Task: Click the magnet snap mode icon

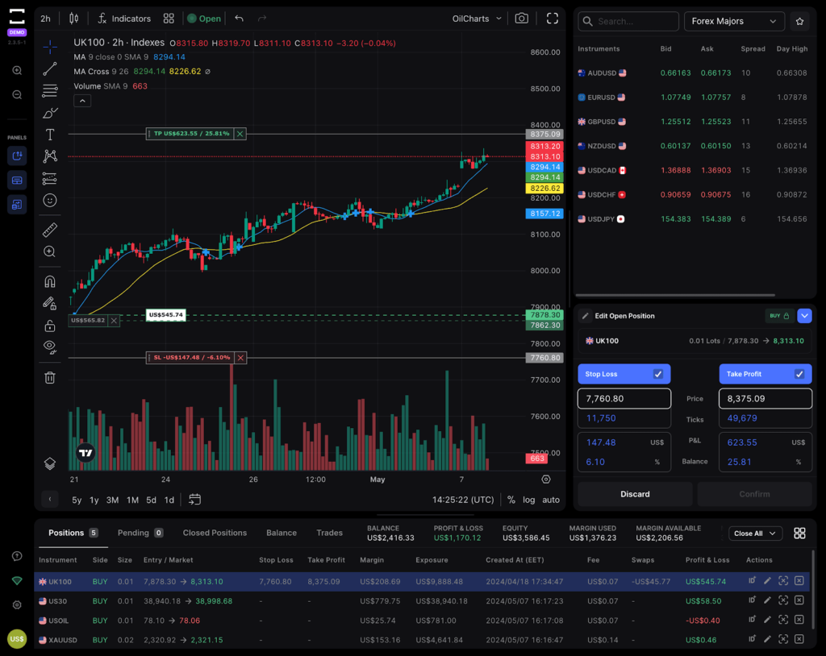Action: point(50,282)
